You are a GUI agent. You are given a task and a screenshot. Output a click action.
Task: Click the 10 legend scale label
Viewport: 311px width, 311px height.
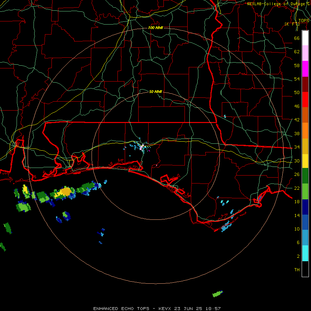point(297,229)
